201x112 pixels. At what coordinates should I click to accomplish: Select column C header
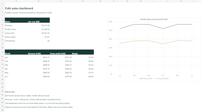point(61,1)
